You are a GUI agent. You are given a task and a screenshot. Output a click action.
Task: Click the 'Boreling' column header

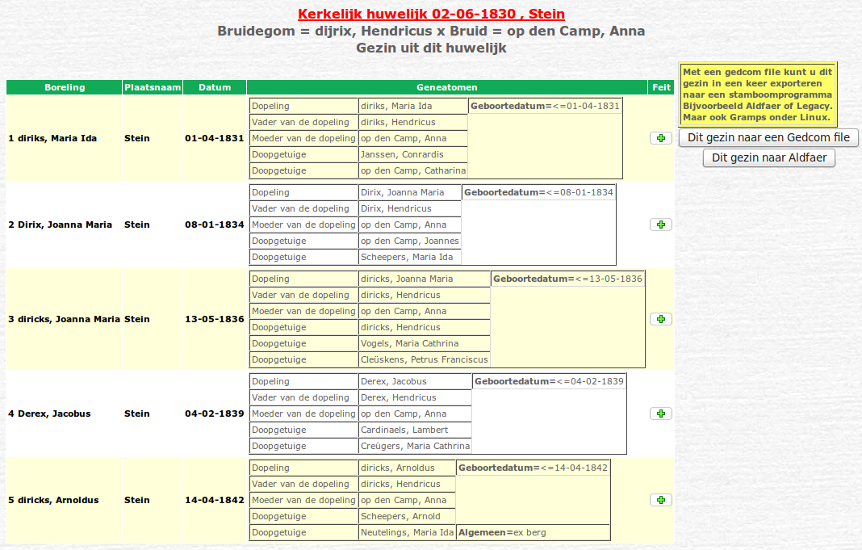(65, 87)
